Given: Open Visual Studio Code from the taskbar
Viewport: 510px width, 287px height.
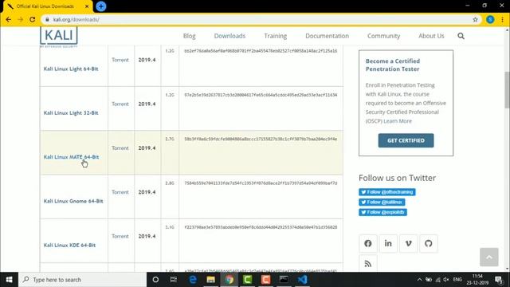Looking at the screenshot, I should point(302,280).
